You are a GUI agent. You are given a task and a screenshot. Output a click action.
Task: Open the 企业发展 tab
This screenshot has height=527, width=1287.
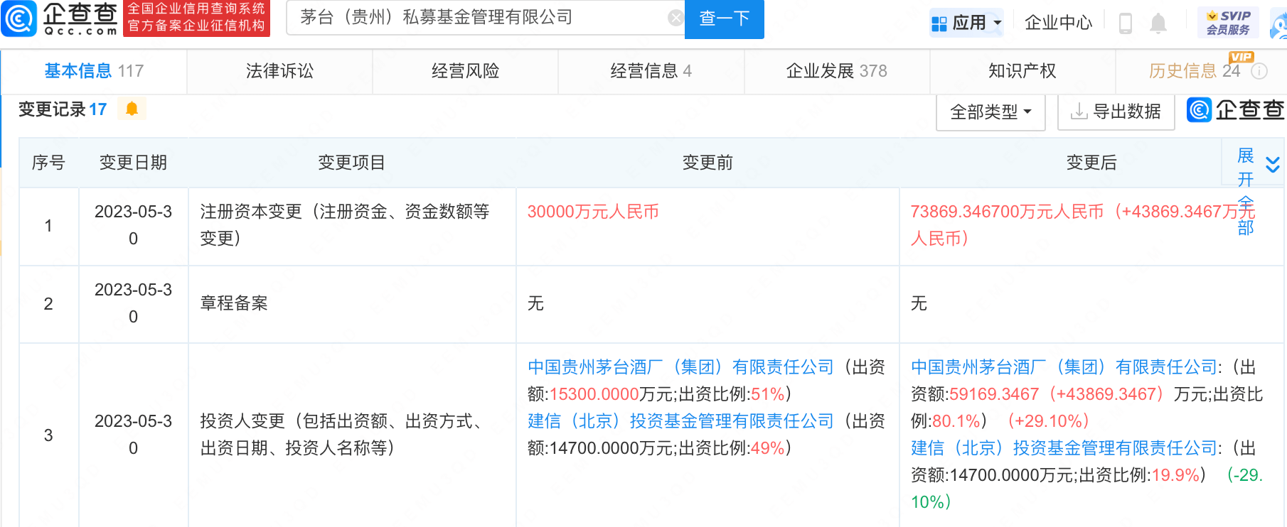coord(836,71)
